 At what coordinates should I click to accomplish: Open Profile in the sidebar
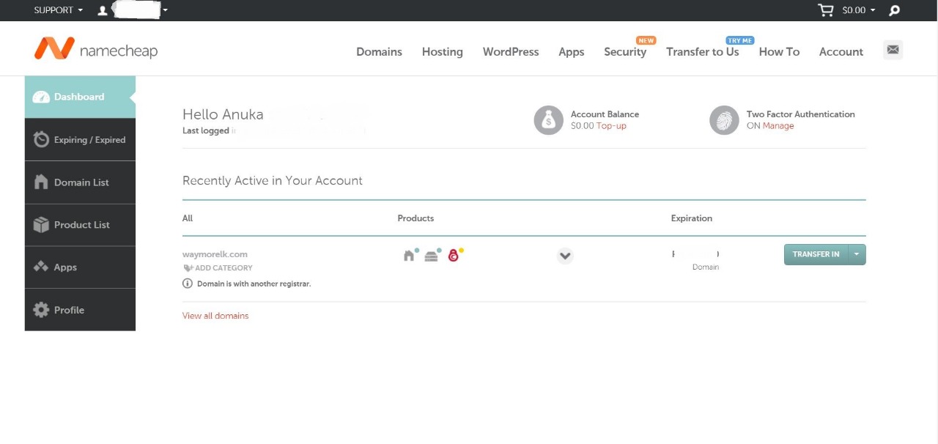point(80,310)
